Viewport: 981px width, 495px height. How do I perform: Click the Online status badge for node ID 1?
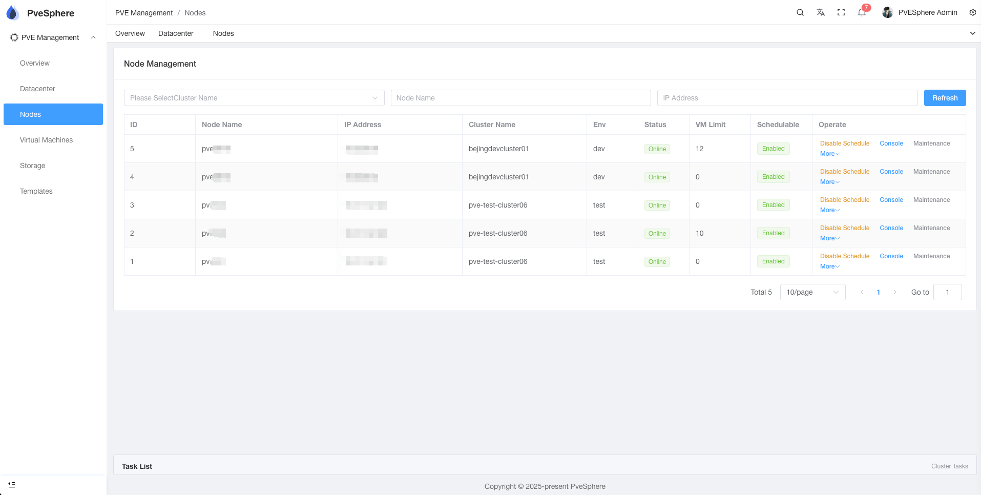(657, 261)
